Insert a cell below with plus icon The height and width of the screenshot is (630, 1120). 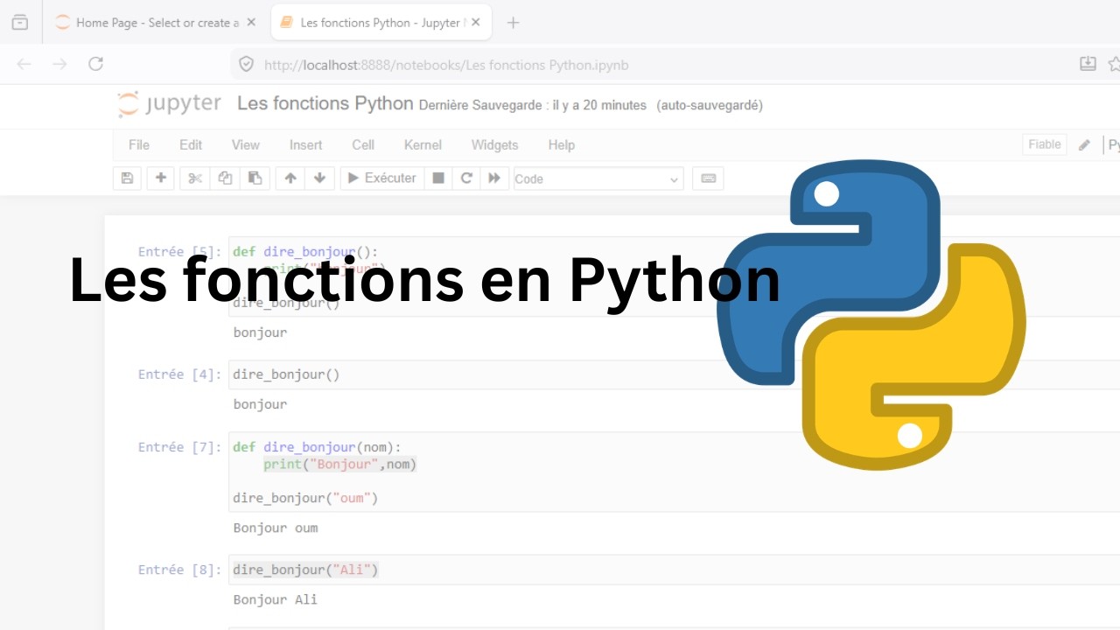(x=160, y=178)
